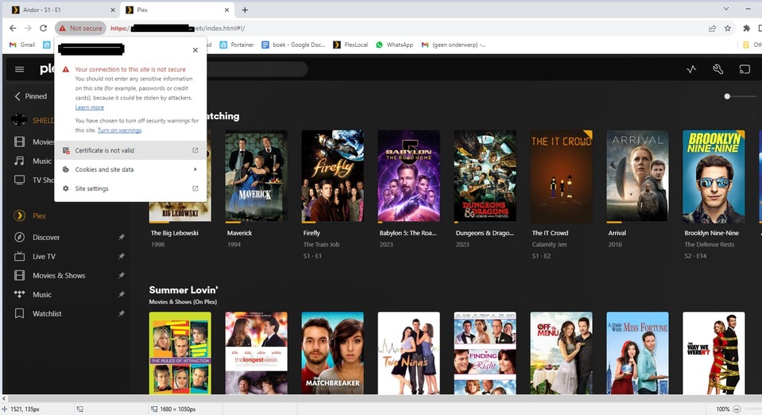This screenshot has width=762, height=415.
Task: Open Firefly poster
Action: pyautogui.click(x=332, y=176)
